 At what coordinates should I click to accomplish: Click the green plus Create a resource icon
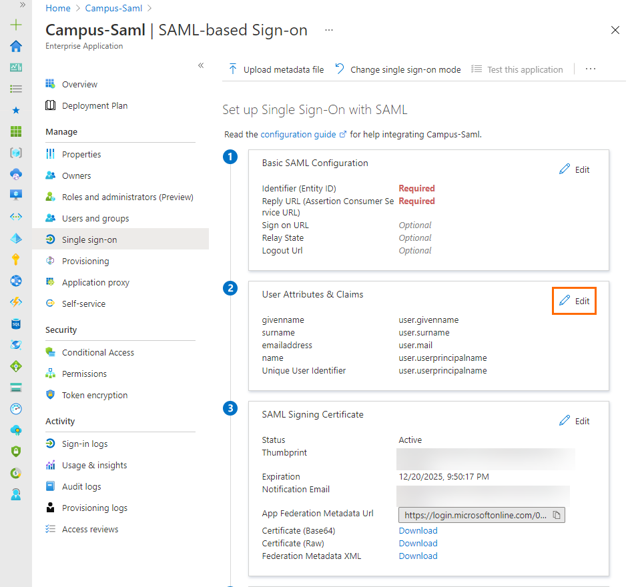[16, 25]
